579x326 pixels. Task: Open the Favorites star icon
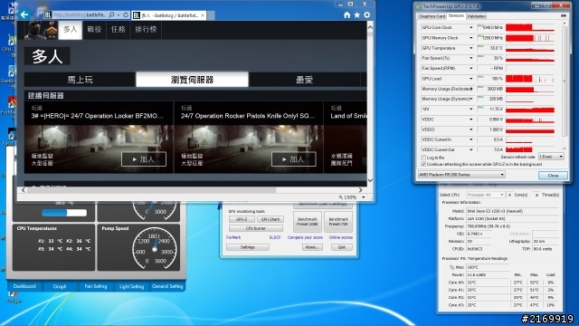point(356,14)
